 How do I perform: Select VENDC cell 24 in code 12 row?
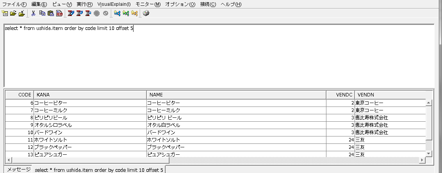pos(340,147)
